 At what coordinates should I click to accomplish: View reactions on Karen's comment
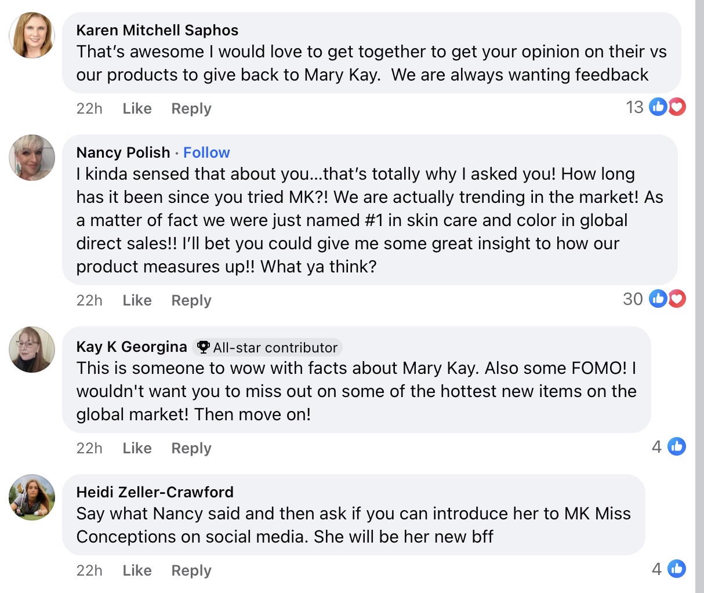pos(667,107)
